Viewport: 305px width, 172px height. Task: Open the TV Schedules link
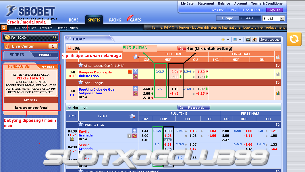[25, 28]
